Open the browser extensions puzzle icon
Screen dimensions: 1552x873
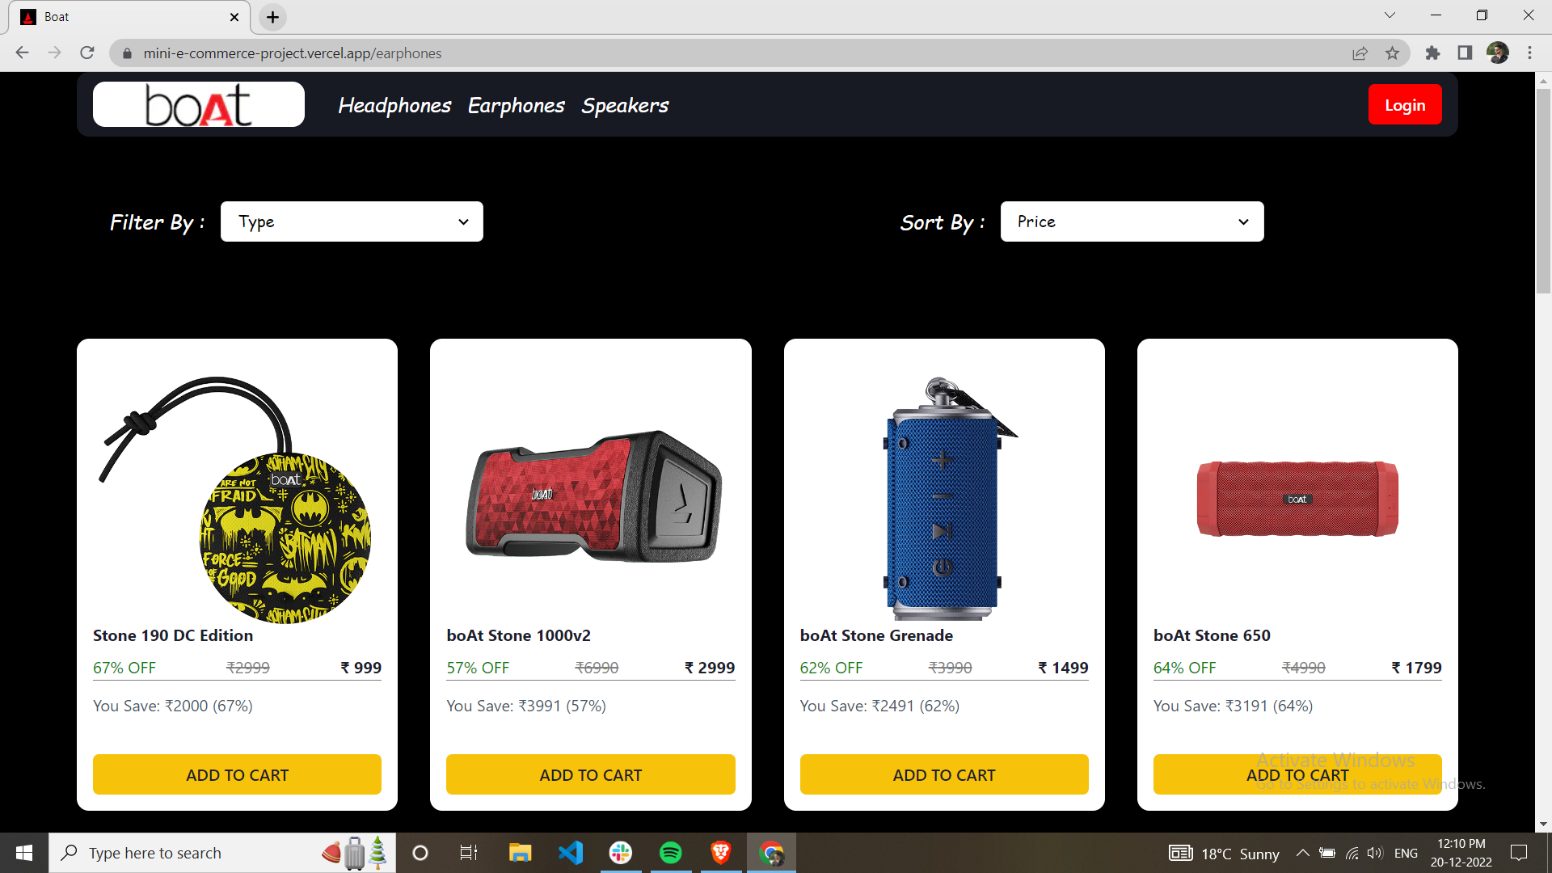(1432, 53)
